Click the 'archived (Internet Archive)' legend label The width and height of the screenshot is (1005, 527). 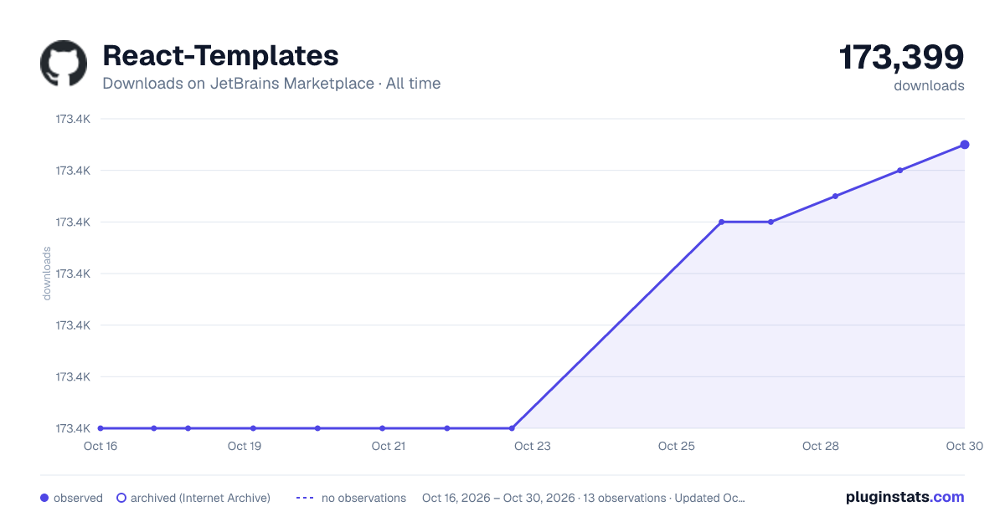[200, 498]
